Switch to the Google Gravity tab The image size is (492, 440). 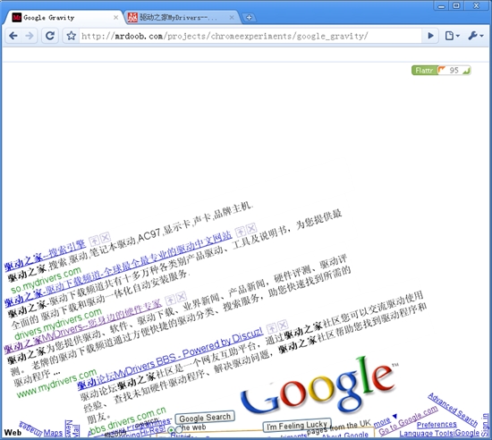tap(62, 18)
